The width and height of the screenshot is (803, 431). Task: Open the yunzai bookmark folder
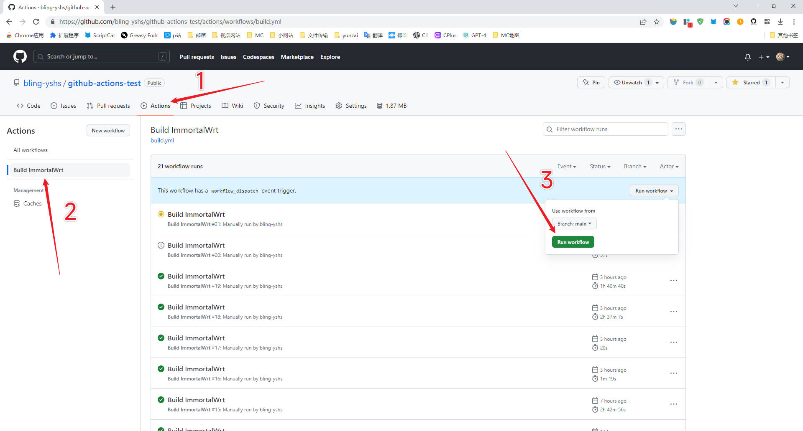click(x=346, y=35)
